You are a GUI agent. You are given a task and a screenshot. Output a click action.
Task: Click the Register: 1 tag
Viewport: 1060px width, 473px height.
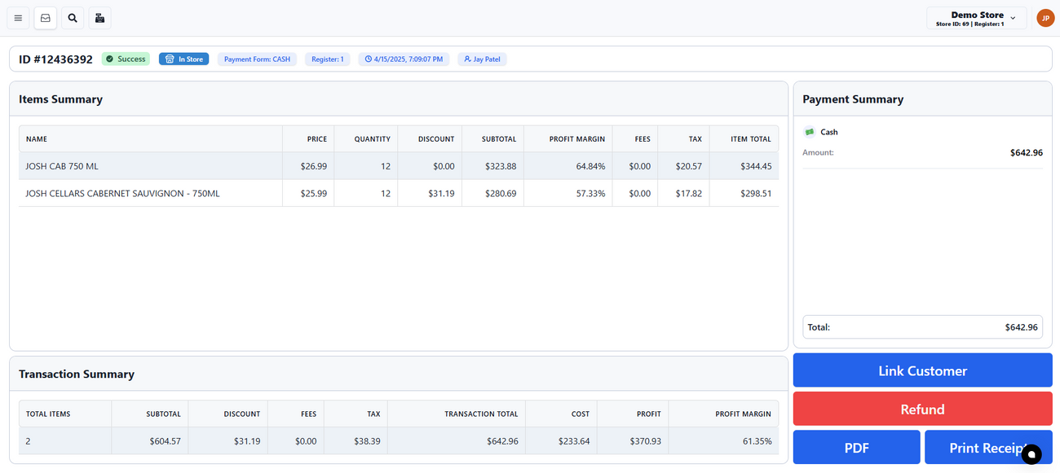click(328, 59)
